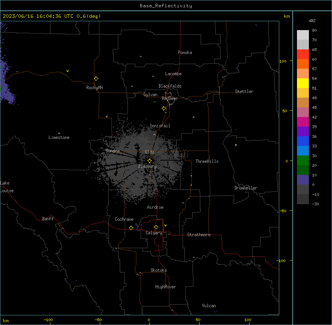Click the Lacombe city label
332x325 pixels.
pyautogui.click(x=173, y=74)
